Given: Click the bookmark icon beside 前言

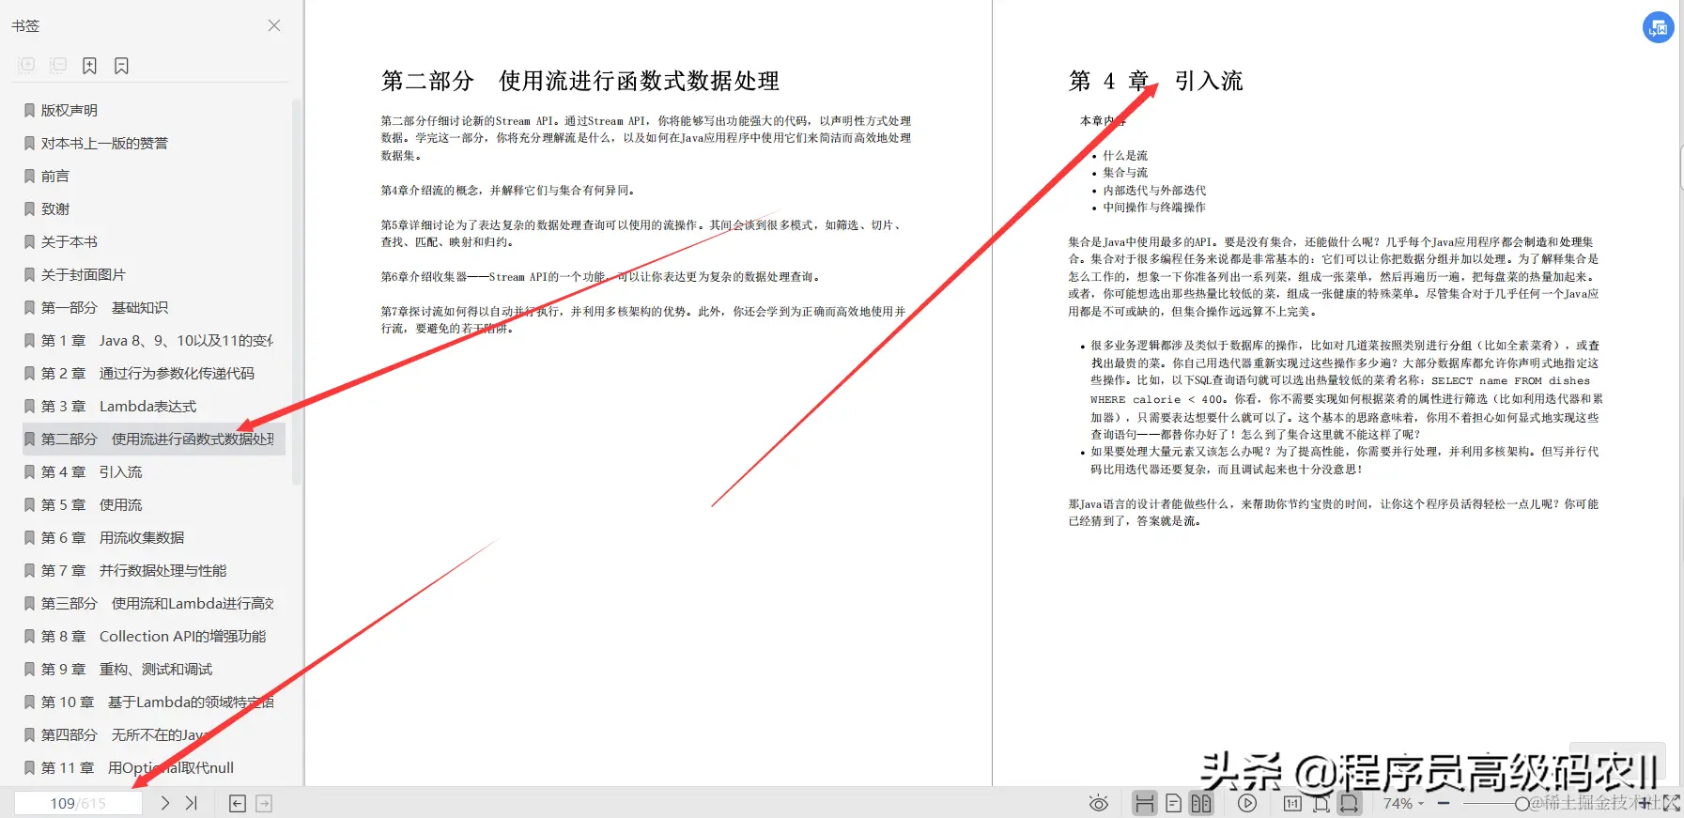Looking at the screenshot, I should (29, 176).
